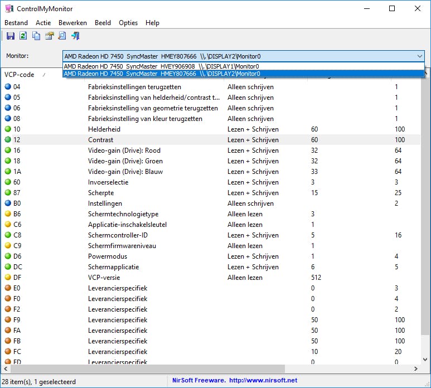Viewport: 431px width, 388px height.
Task: Open the Bestand menu
Action: click(x=16, y=23)
